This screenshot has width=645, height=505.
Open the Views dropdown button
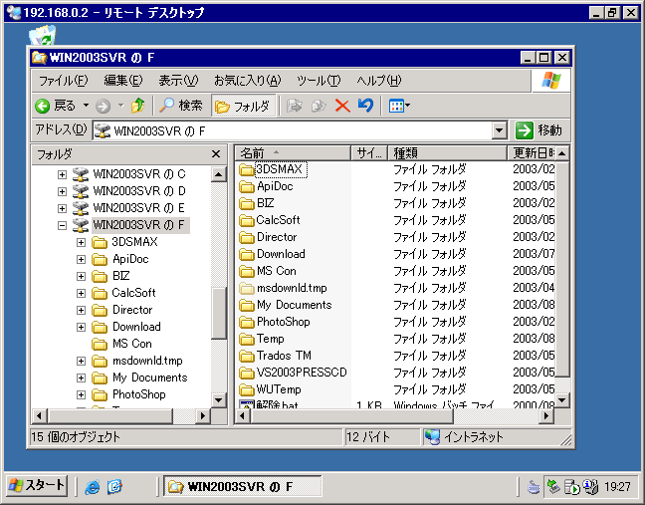pyautogui.click(x=399, y=107)
